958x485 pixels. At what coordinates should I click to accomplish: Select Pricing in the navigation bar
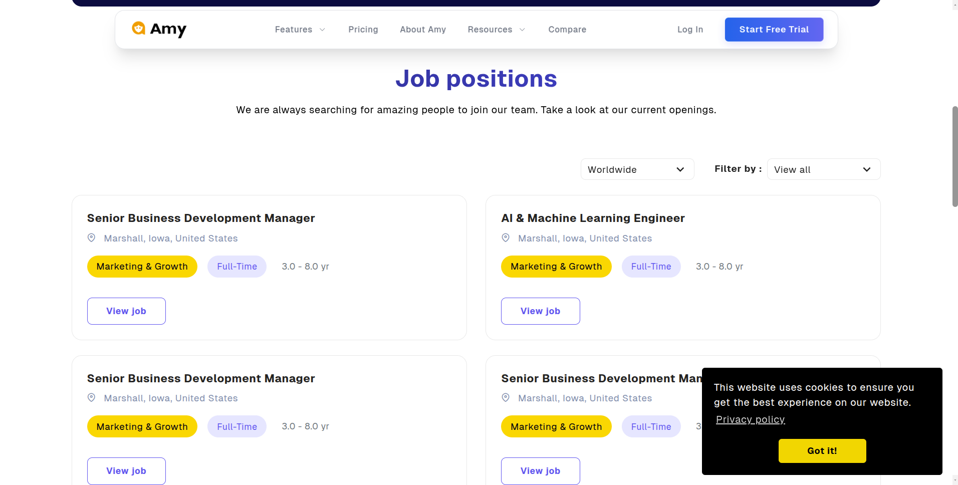363,29
